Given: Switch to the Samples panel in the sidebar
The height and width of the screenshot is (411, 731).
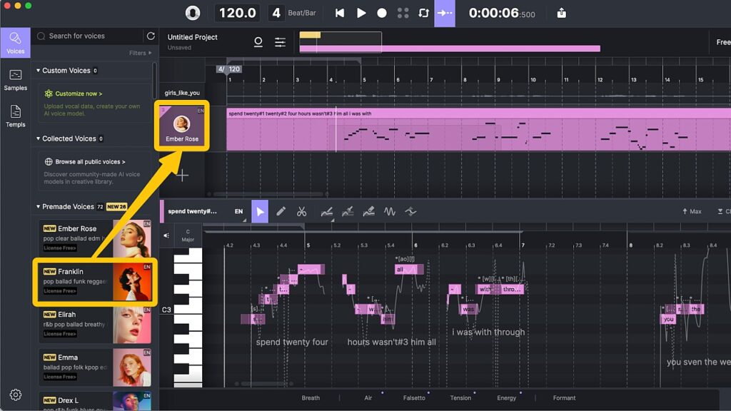Looking at the screenshot, I should click(x=16, y=80).
